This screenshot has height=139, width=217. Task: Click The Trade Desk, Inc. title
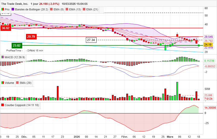[x=15, y=4]
